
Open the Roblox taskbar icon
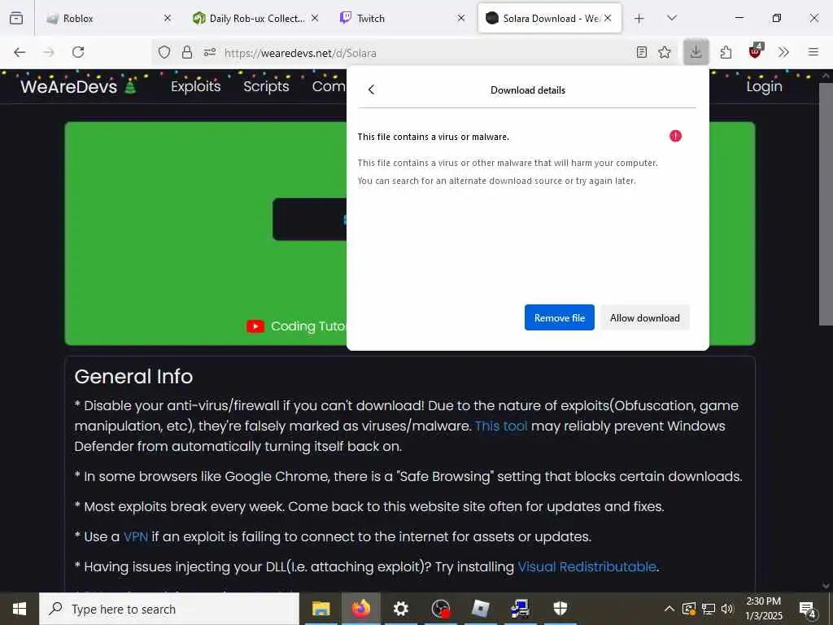tap(480, 609)
